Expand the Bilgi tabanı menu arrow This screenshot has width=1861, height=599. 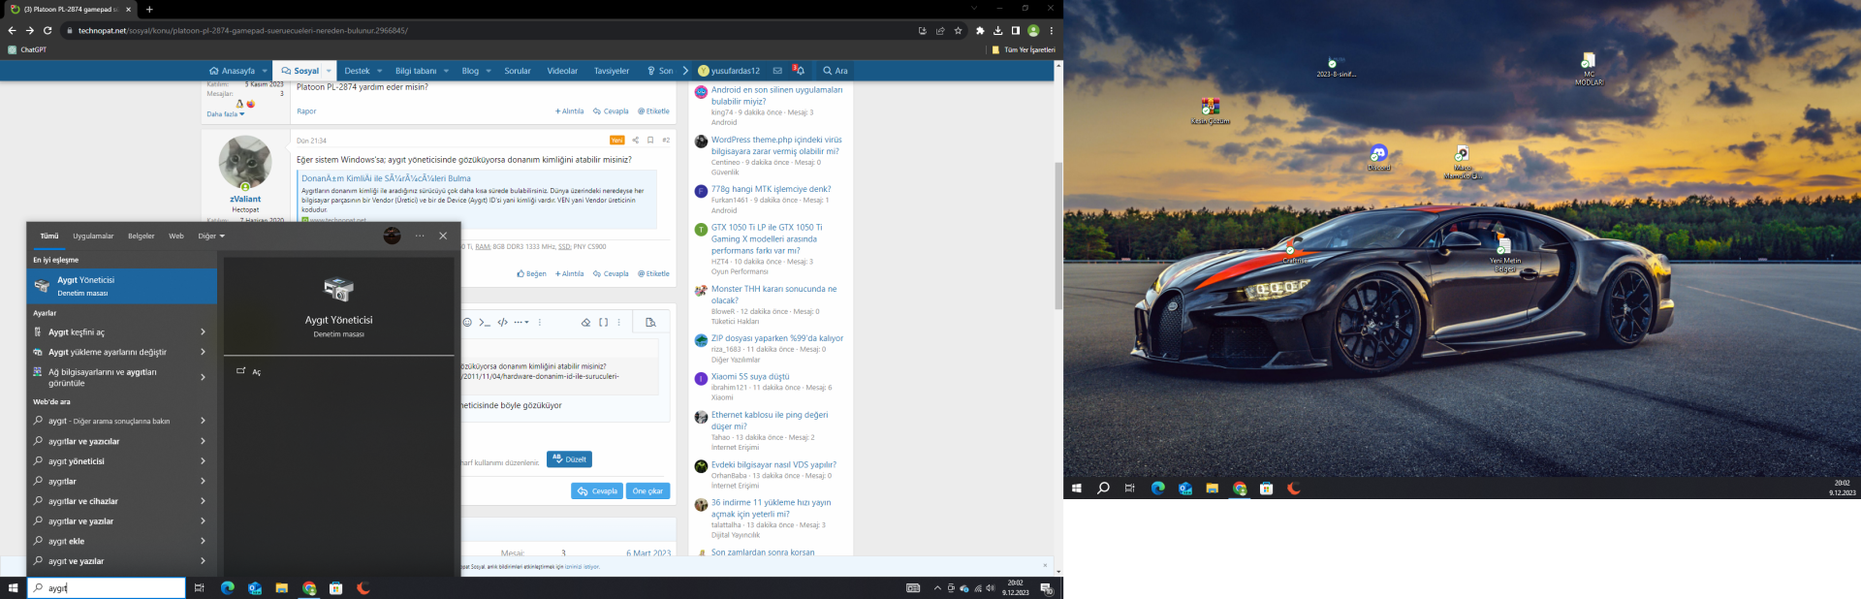446,71
